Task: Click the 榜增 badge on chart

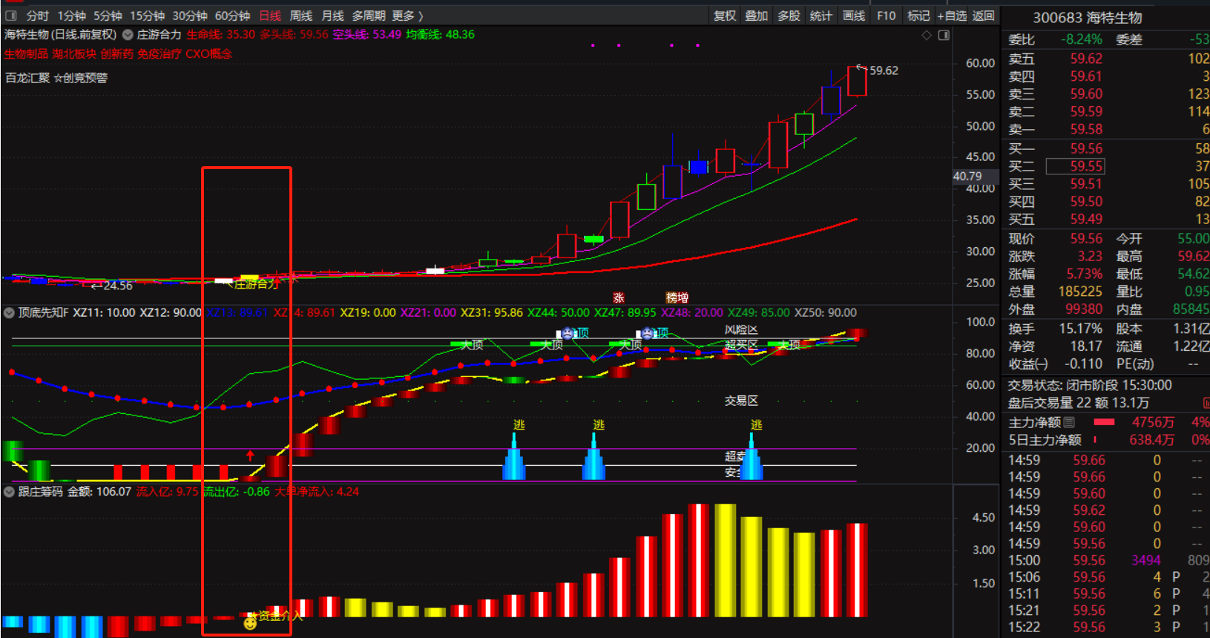Action: [x=677, y=297]
